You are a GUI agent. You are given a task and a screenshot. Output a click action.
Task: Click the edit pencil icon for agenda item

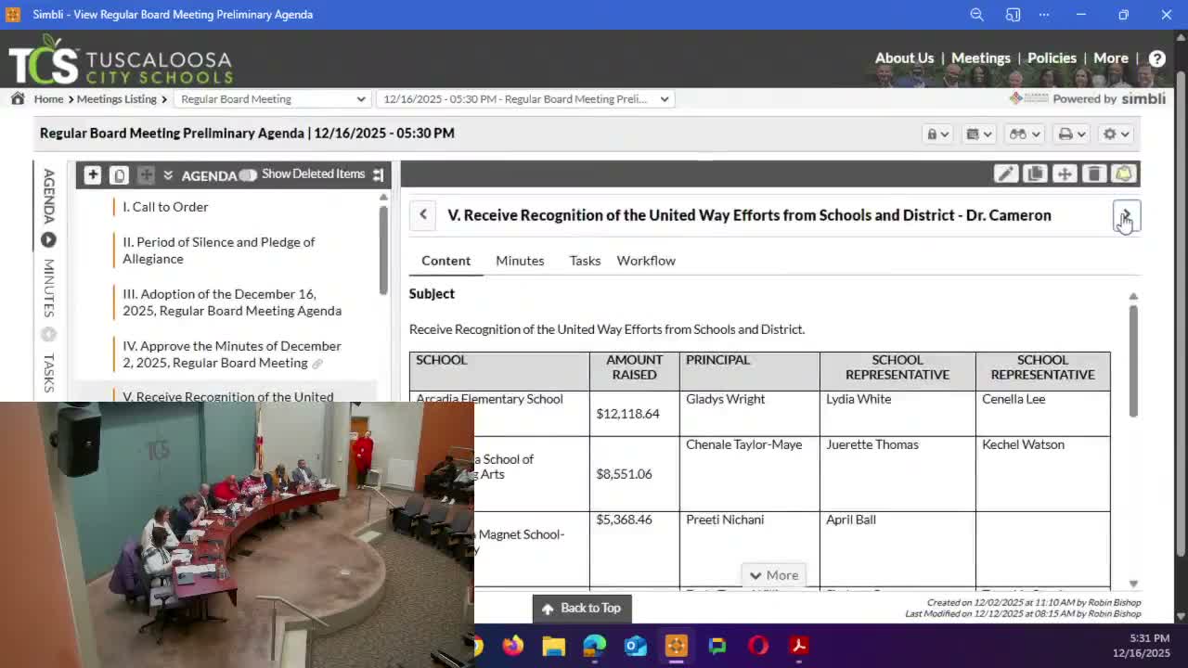tap(1005, 173)
